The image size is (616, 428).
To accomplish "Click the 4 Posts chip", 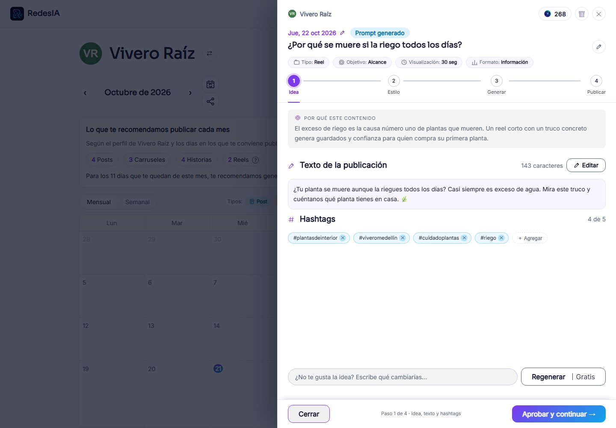I will click(x=102, y=160).
